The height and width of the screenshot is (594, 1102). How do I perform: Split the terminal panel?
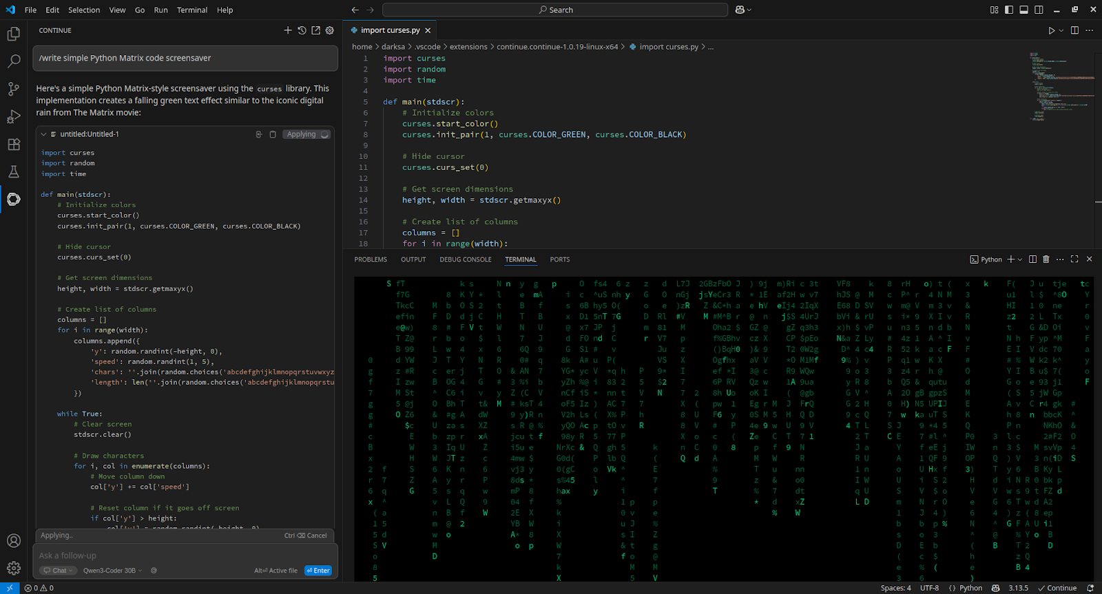coord(1032,259)
